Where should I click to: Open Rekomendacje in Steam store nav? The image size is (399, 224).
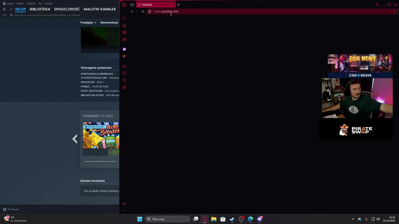[109, 22]
